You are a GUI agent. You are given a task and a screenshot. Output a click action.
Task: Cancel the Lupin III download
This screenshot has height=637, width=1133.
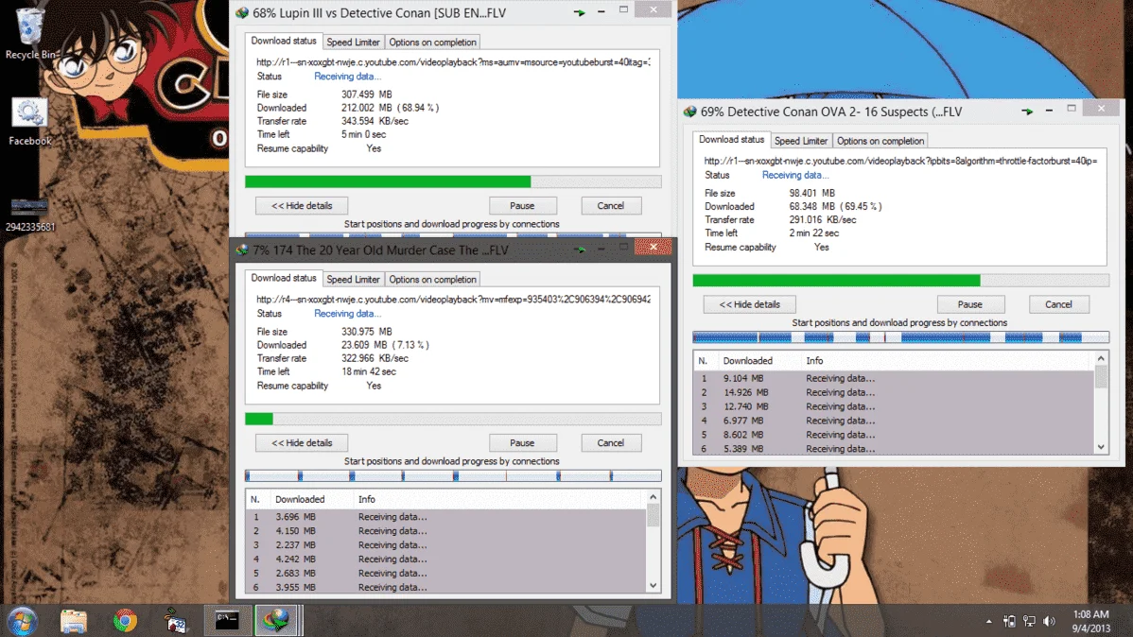[x=611, y=206]
